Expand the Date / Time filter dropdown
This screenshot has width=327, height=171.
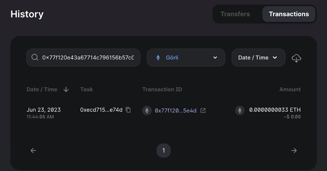click(258, 58)
